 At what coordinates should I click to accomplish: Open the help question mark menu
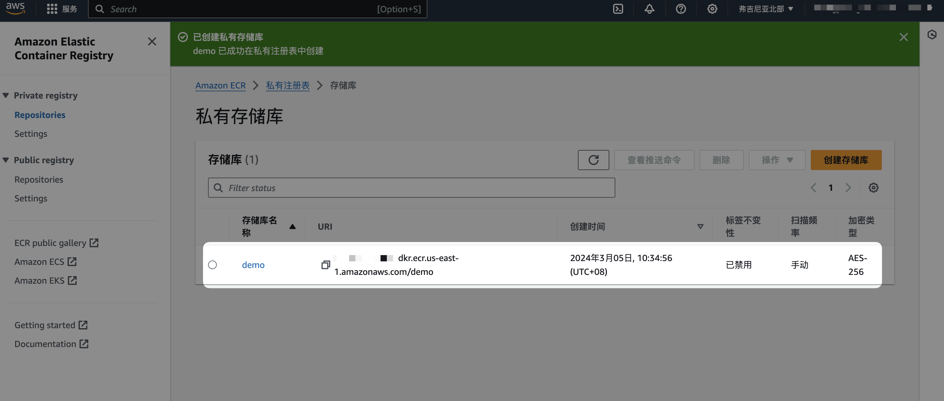coord(681,9)
